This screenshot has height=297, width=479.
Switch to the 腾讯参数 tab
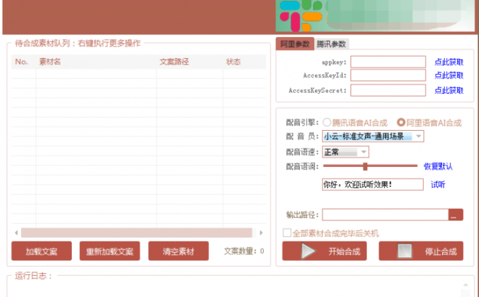(331, 44)
